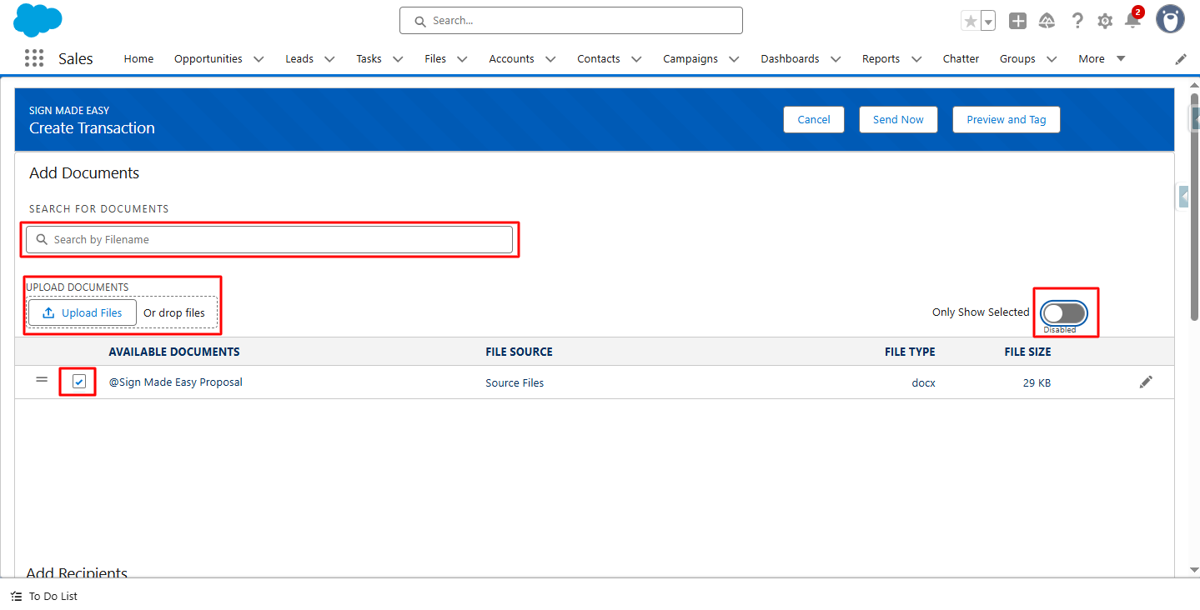This screenshot has height=610, width=1200.
Task: Open the Notifications bell
Action: coord(1132,21)
